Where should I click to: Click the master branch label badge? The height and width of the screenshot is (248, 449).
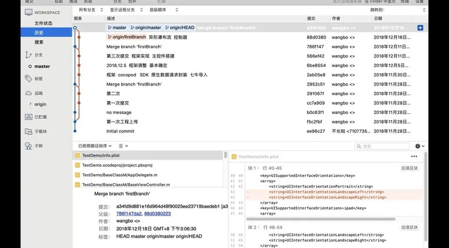pos(117,28)
